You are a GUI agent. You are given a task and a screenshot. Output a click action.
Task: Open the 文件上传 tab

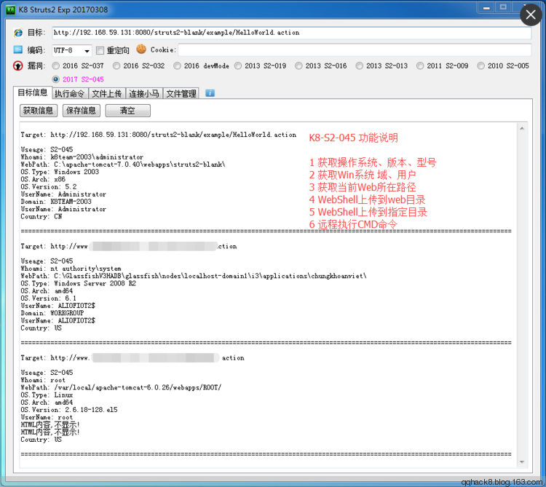tap(107, 93)
